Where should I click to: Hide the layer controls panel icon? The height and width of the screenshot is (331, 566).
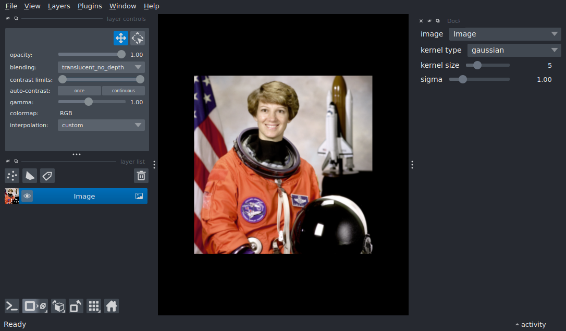8,18
